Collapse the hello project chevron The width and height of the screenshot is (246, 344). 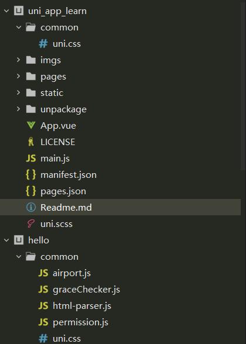pos(6,240)
